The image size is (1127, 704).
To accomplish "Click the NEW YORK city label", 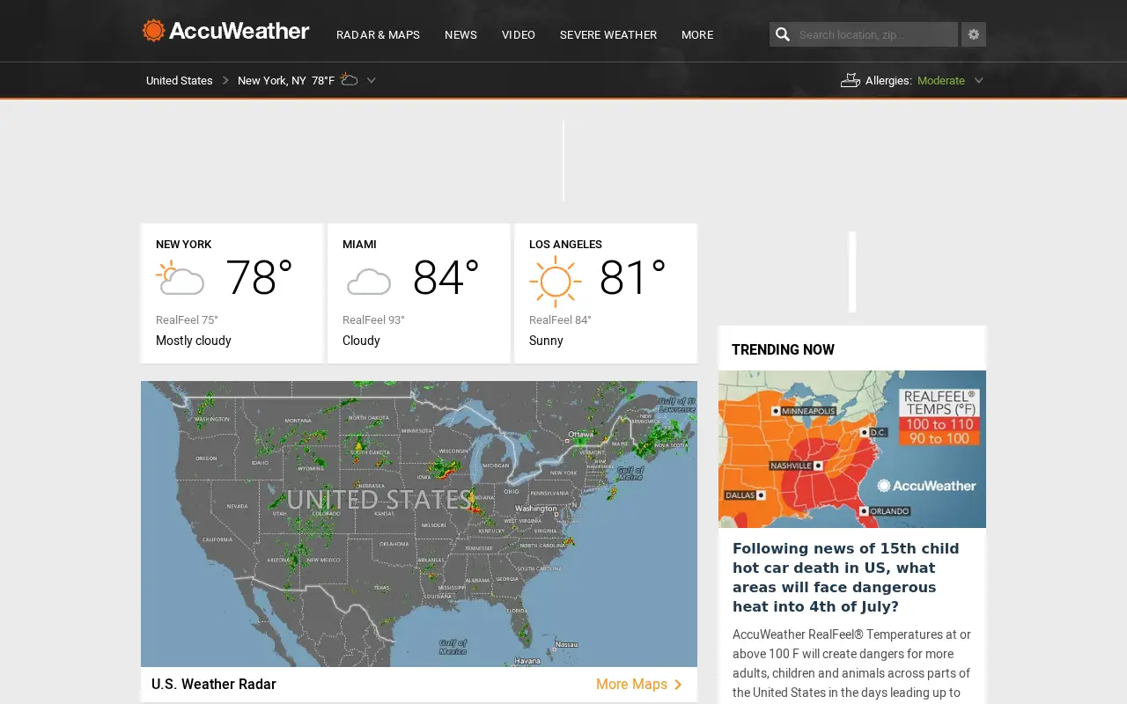I will [x=184, y=245].
